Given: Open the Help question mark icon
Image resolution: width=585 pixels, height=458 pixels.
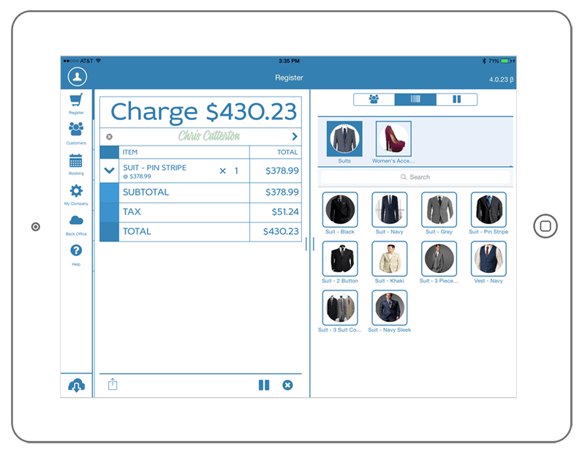Looking at the screenshot, I should (x=76, y=251).
